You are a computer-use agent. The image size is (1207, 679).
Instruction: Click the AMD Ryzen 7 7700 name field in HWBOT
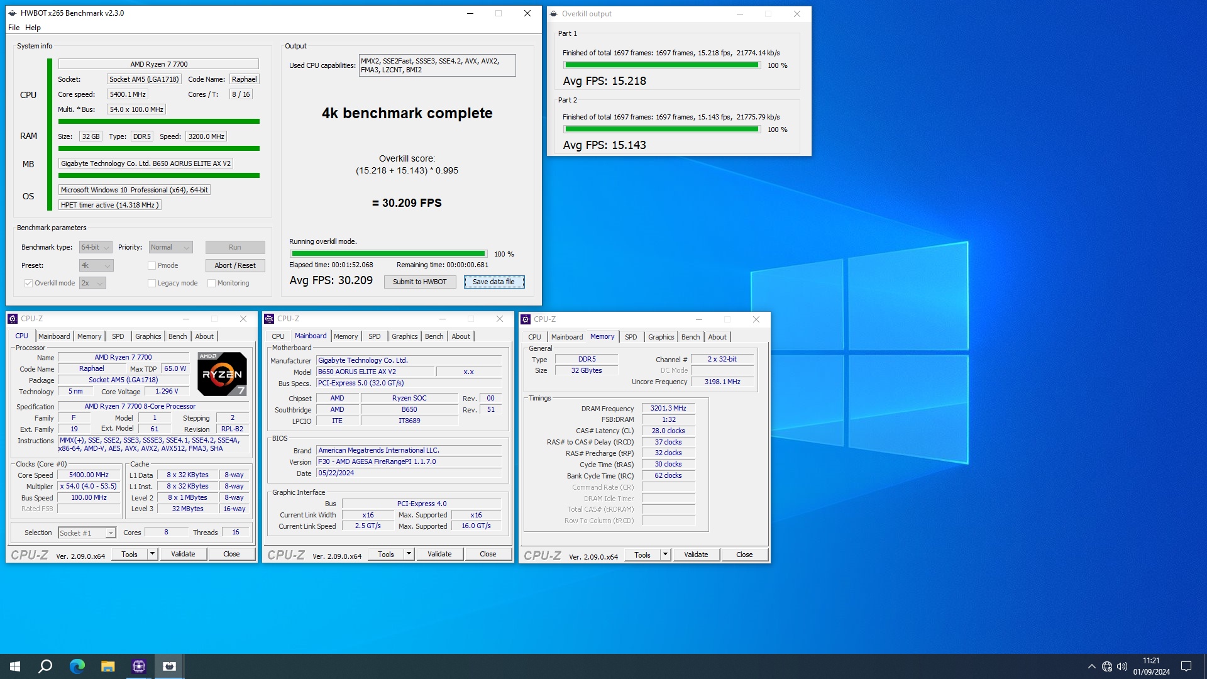(x=158, y=64)
